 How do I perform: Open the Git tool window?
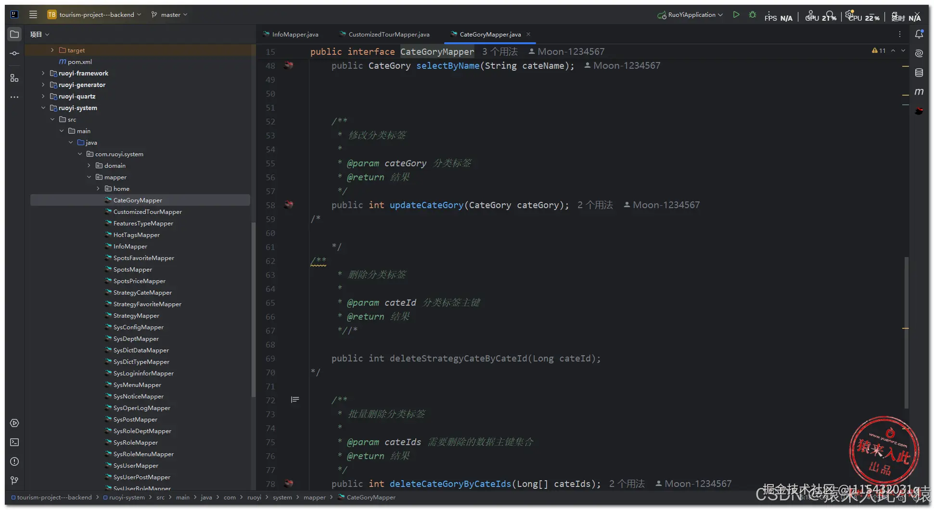tap(14, 480)
